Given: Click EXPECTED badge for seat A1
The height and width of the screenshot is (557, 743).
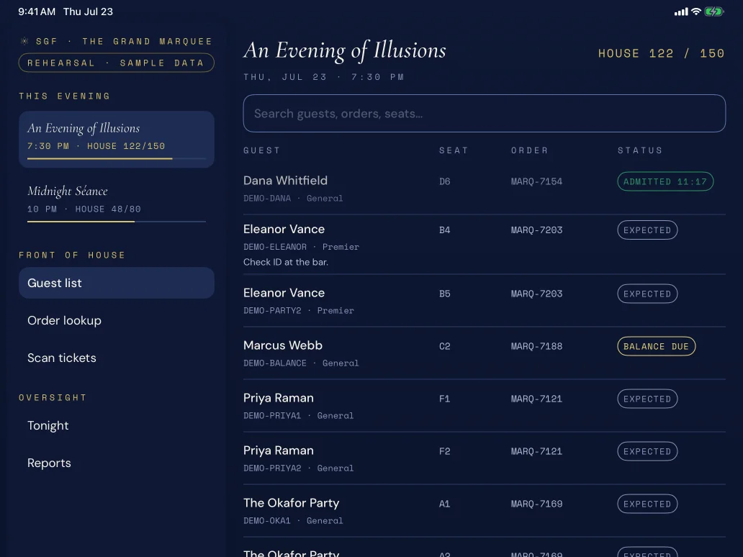Looking at the screenshot, I should [647, 504].
